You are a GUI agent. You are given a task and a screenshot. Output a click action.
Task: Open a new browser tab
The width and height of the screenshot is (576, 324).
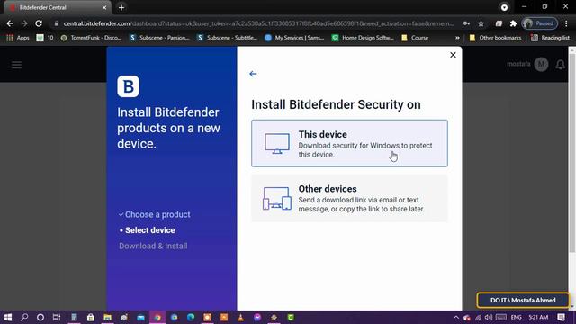pyautogui.click(x=121, y=7)
